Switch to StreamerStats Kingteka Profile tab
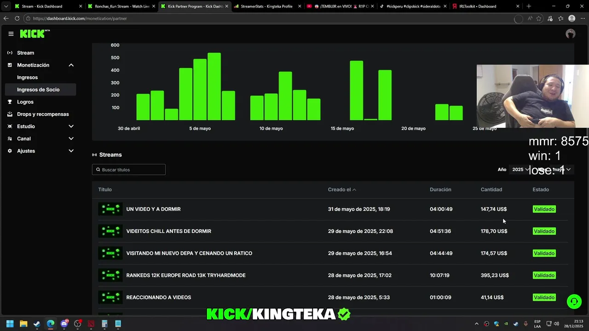Screen dimensions: 589x331 (x=266, y=6)
